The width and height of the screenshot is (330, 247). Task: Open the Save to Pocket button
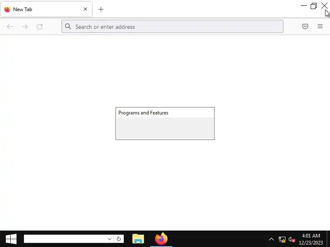tap(305, 26)
